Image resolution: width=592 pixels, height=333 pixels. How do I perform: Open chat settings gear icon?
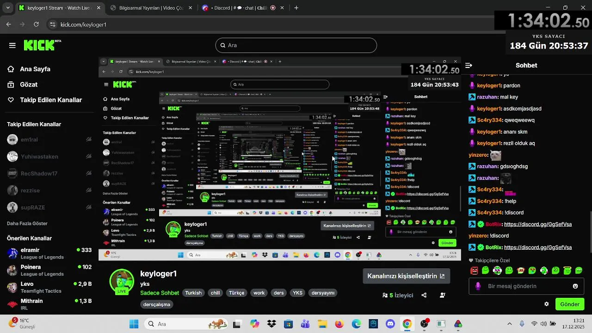[x=546, y=304]
